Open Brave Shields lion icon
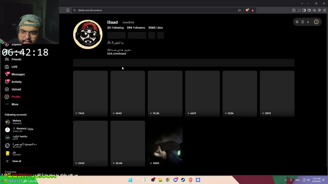This screenshot has height=184, width=328. tap(247, 10)
